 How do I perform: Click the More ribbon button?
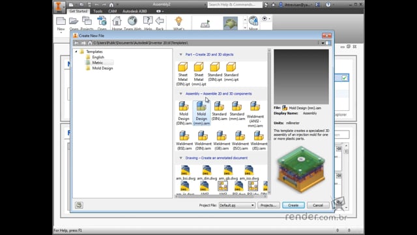(x=253, y=23)
